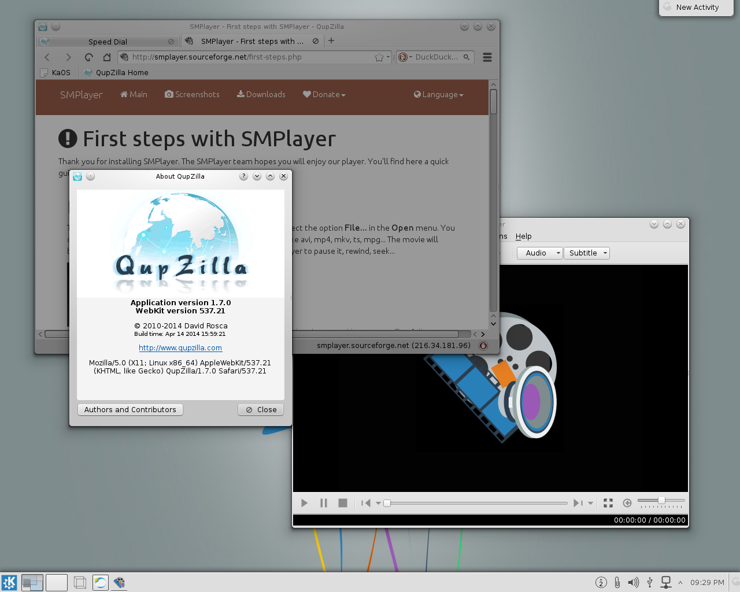Toggle fullscreen in SMPlayer

608,503
